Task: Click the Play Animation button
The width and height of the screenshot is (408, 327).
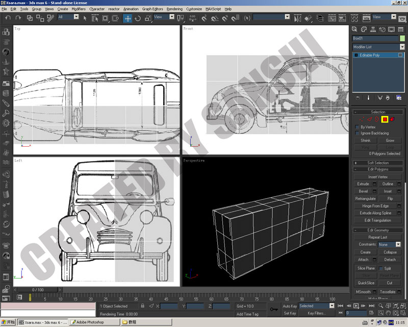Action: pos(355,306)
